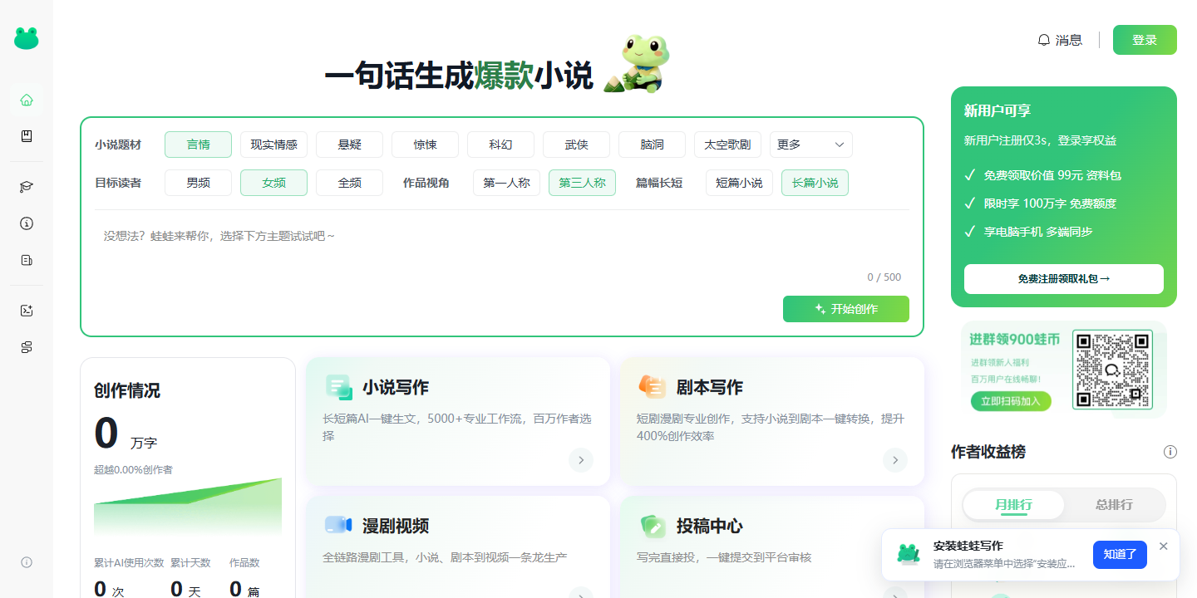Click info icon beside 作者收益榜
Image resolution: width=1197 pixels, height=598 pixels.
tap(1170, 452)
